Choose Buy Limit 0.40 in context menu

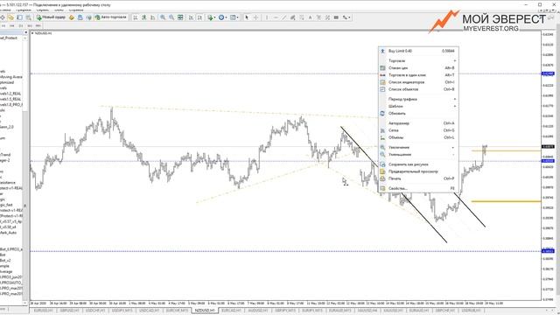(418, 51)
